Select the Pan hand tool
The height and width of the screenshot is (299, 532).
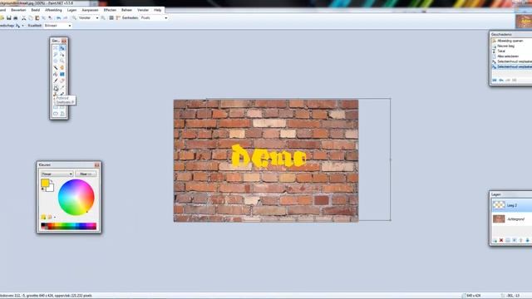[62, 67]
